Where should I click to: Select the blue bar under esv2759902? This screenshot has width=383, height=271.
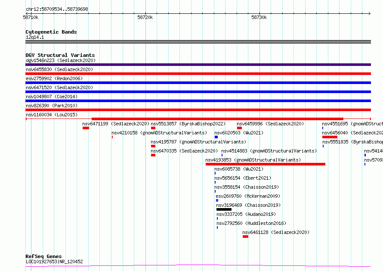[x=198, y=83]
